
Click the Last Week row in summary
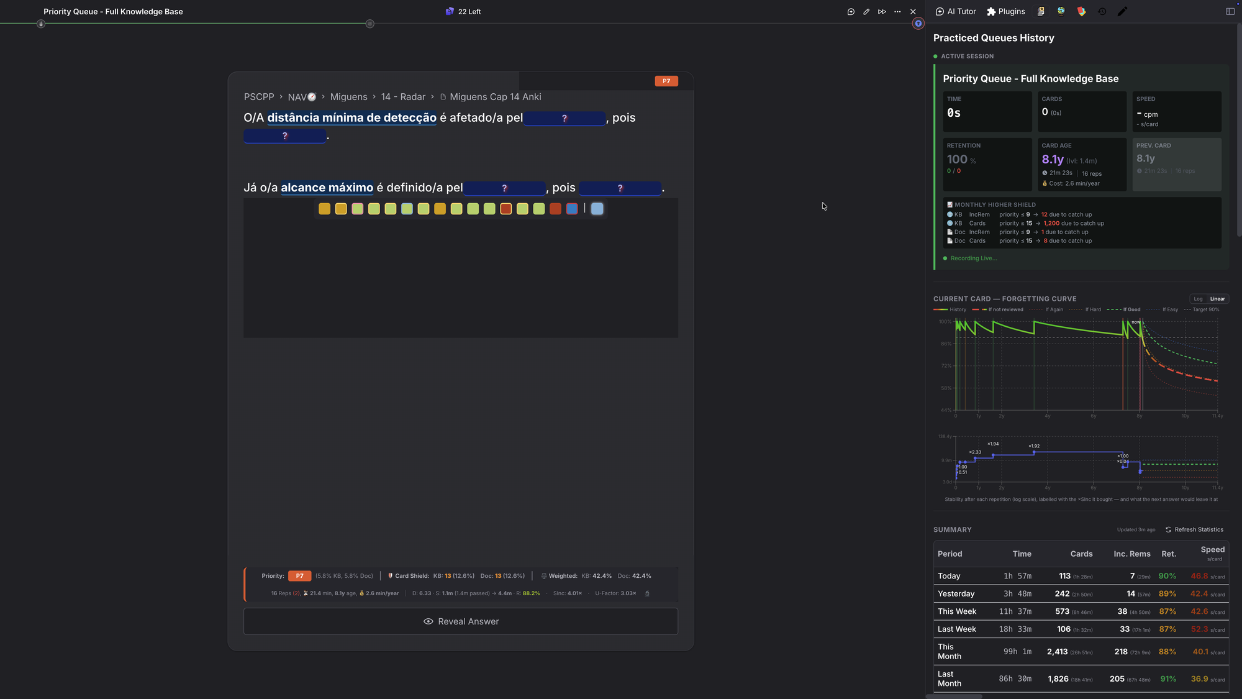1081,629
